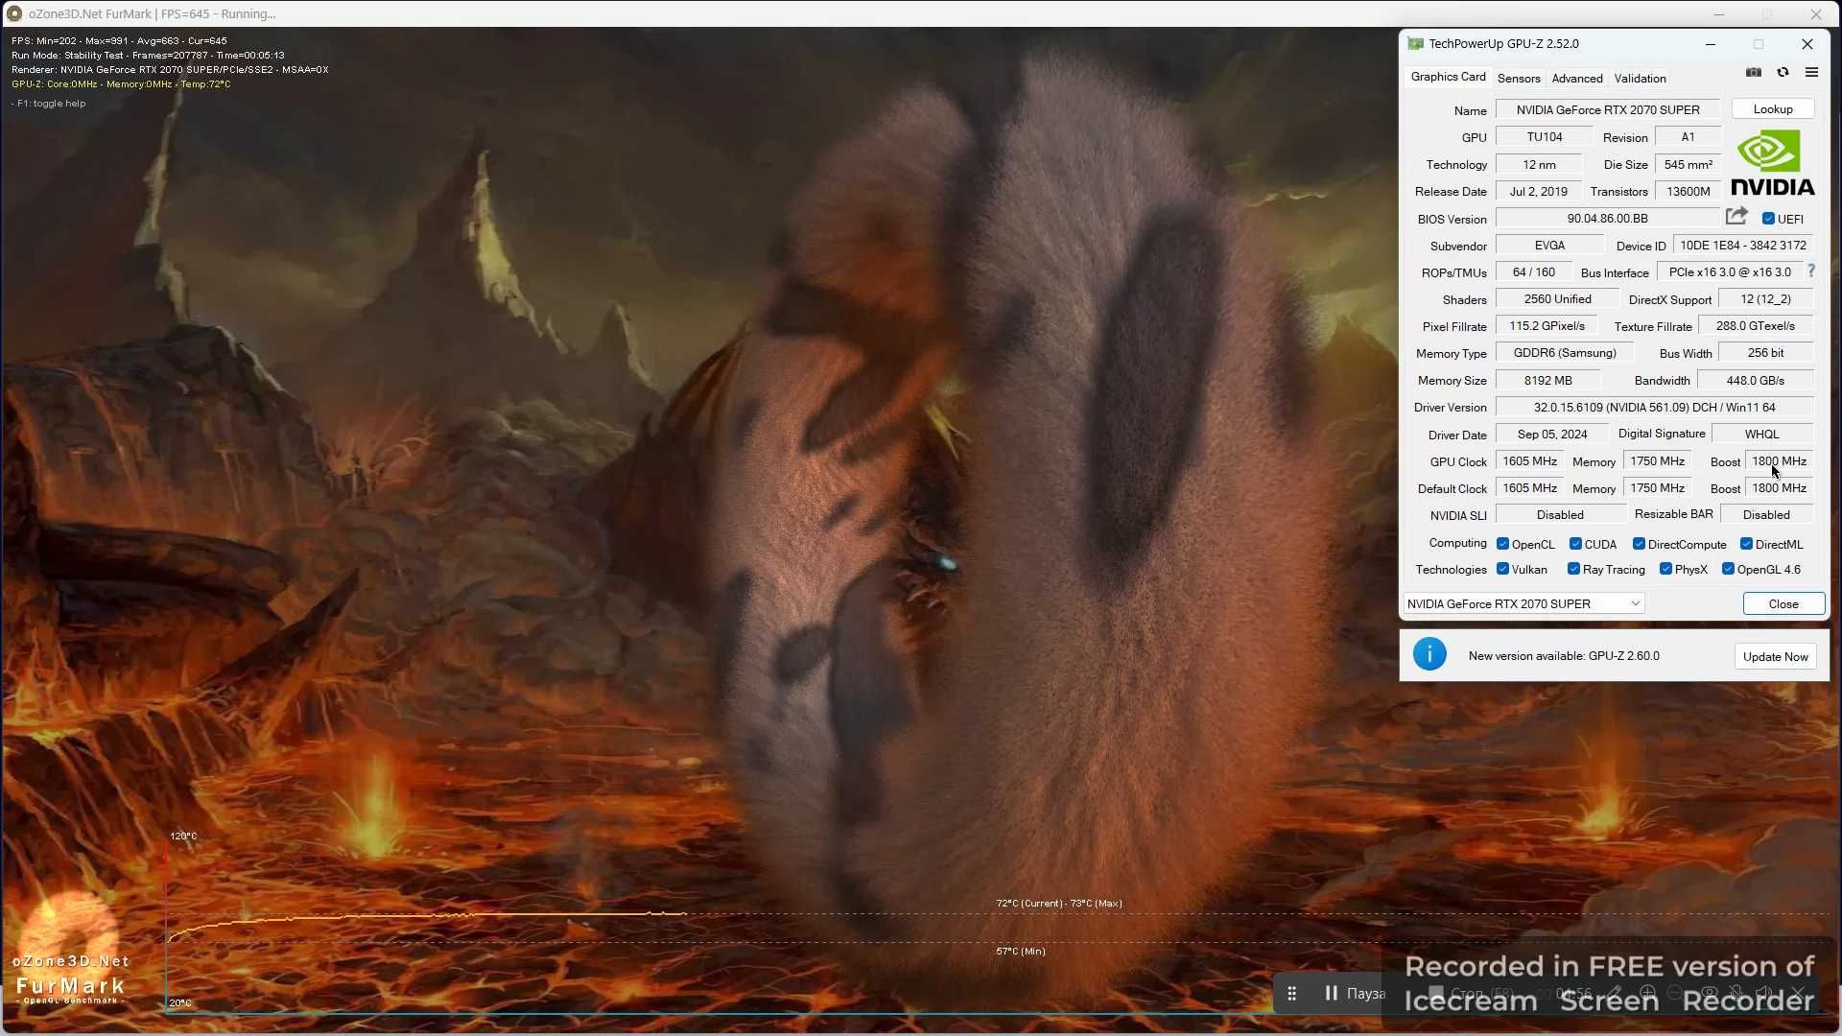
Task: Toggle the PhysX checkbox
Action: click(x=1666, y=569)
